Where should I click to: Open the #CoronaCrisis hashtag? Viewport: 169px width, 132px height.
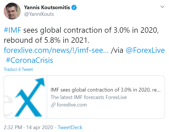click(x=30, y=60)
